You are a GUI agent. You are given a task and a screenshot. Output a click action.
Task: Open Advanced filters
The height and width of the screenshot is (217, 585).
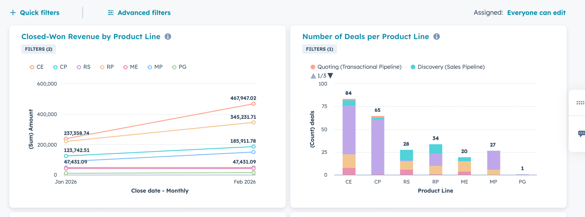pos(144,13)
